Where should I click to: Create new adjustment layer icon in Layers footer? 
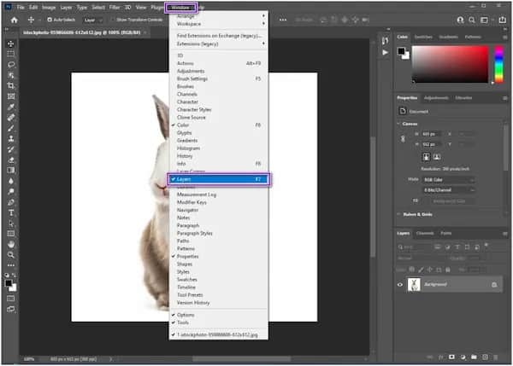coord(463,357)
